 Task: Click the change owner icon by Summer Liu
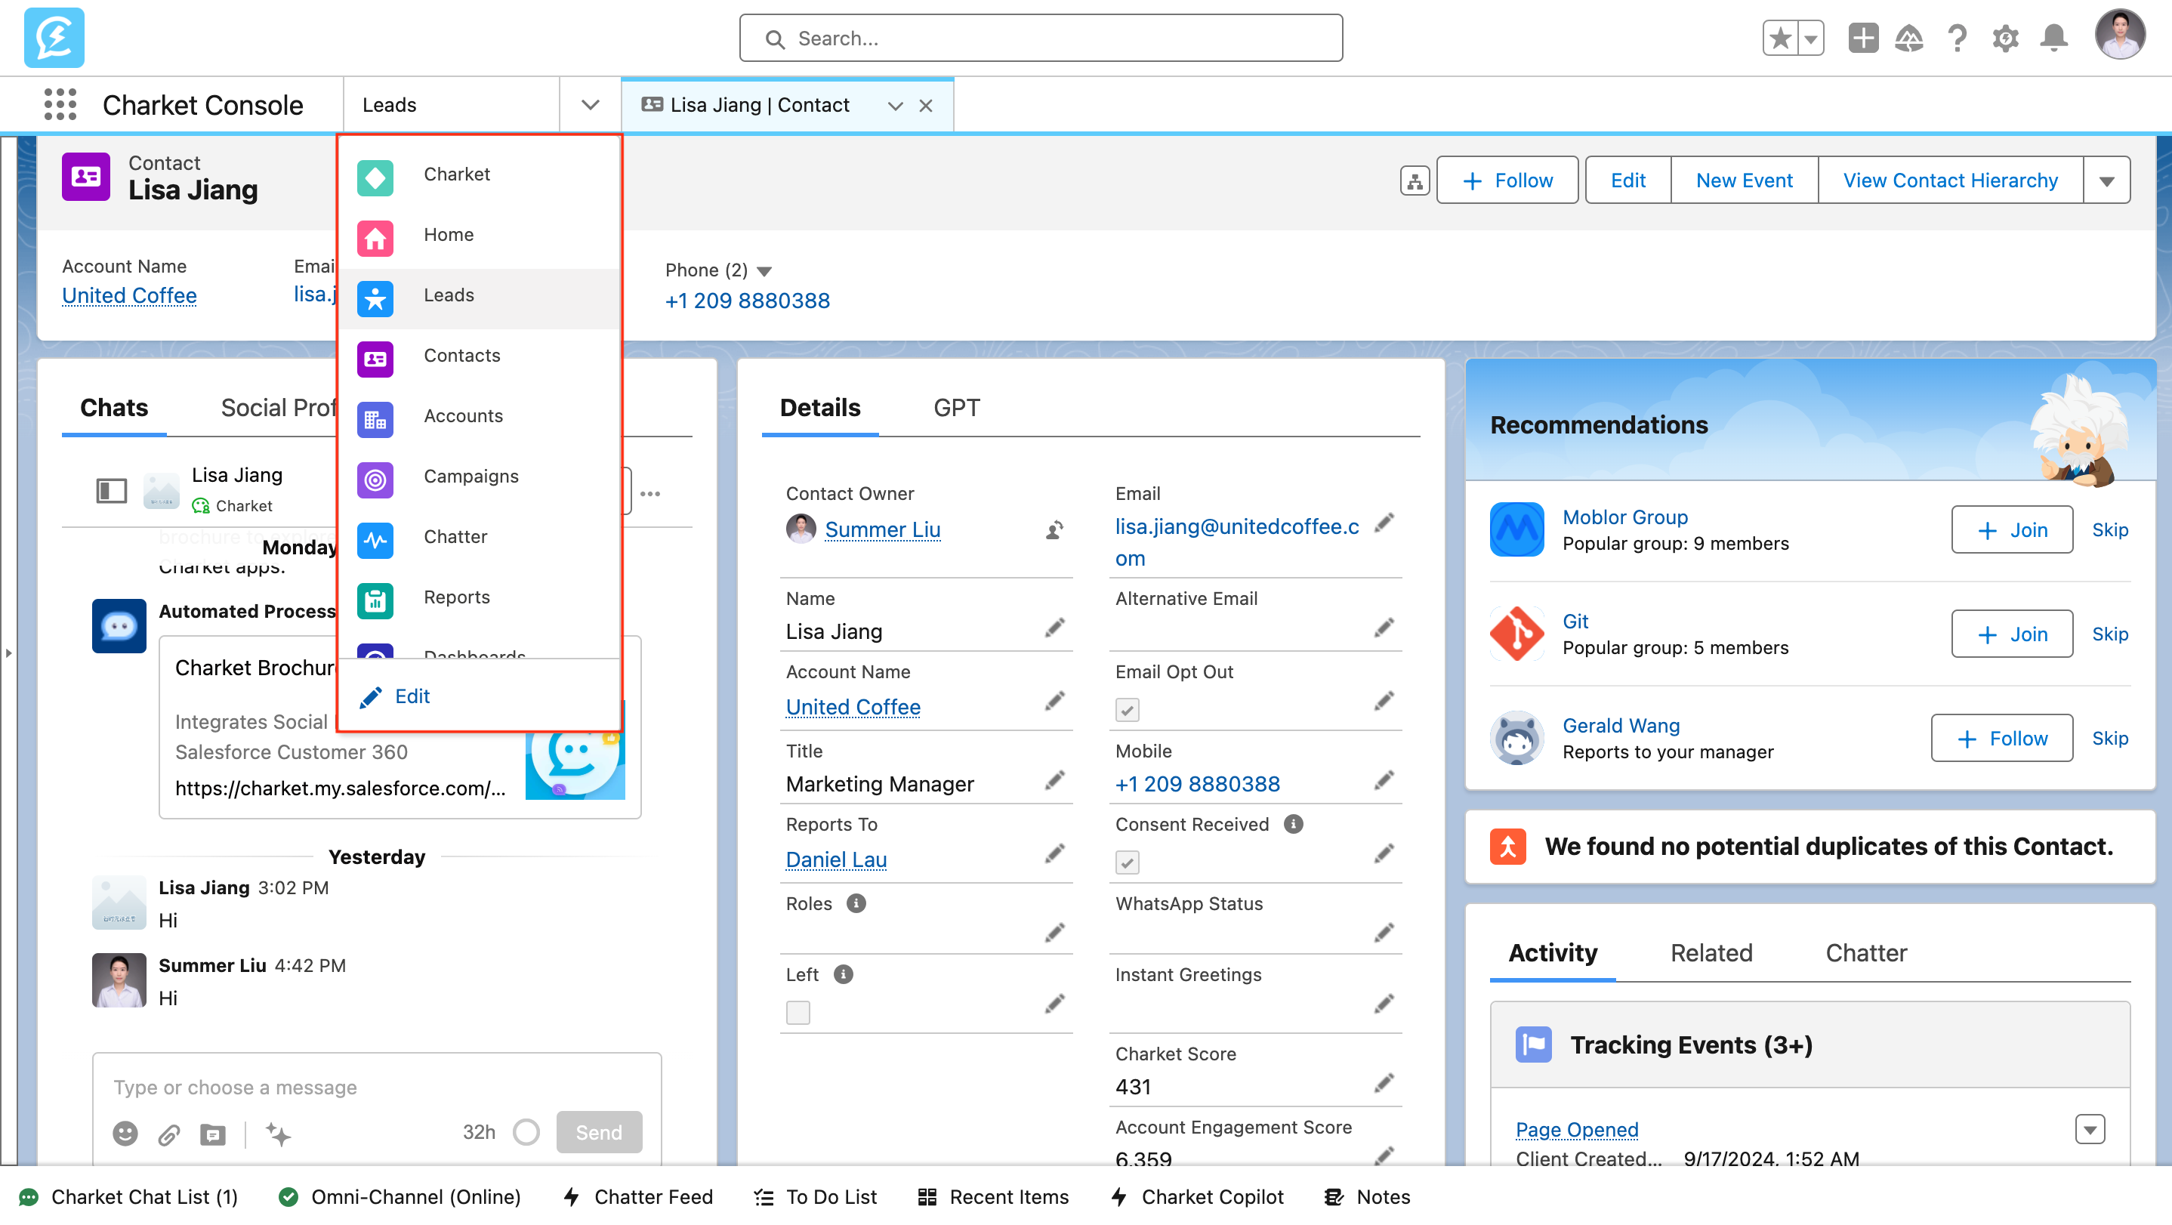point(1054,529)
